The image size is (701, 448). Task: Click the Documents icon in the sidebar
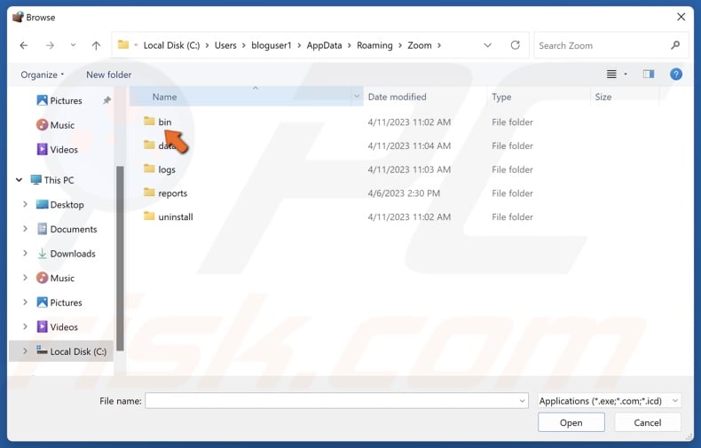tap(42, 229)
